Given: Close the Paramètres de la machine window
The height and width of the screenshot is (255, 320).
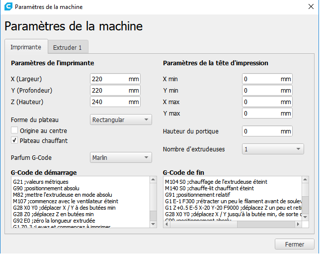Looking at the screenshot, I should pos(307,7).
